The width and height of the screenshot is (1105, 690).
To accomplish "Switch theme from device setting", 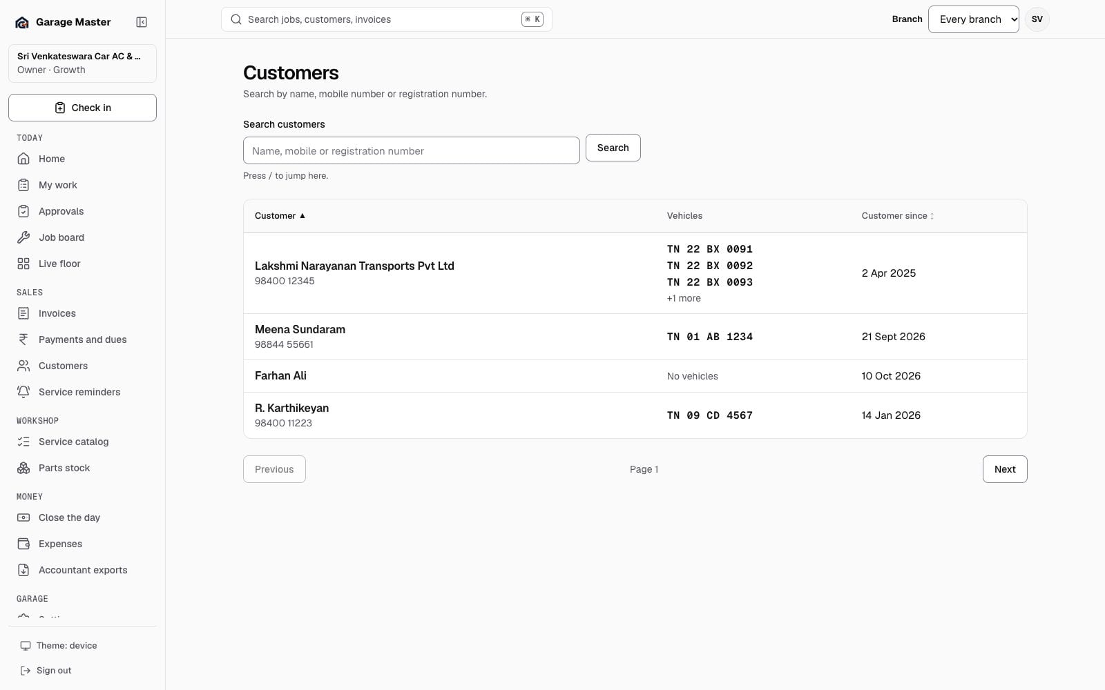I will tap(59, 646).
